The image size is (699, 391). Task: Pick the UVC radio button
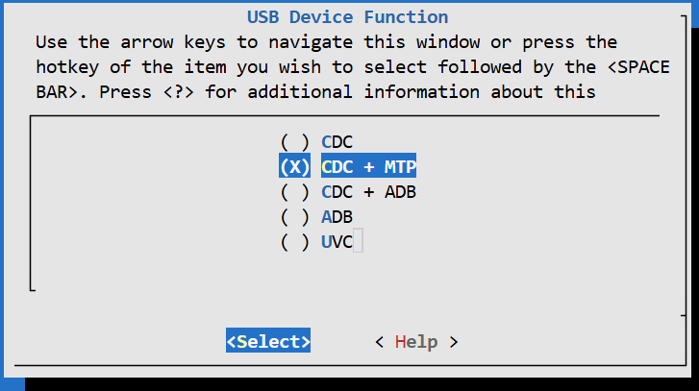pyautogui.click(x=294, y=242)
